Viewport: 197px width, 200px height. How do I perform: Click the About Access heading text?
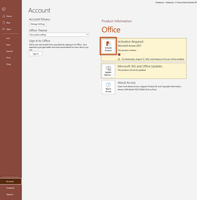pos(126,83)
